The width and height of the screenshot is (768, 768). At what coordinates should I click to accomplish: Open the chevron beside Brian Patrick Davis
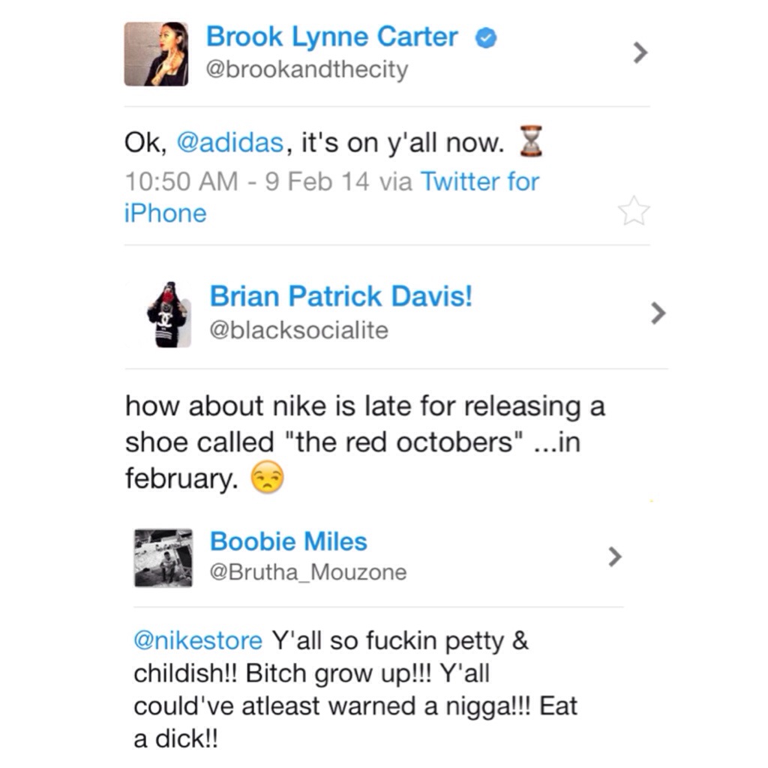coord(658,313)
